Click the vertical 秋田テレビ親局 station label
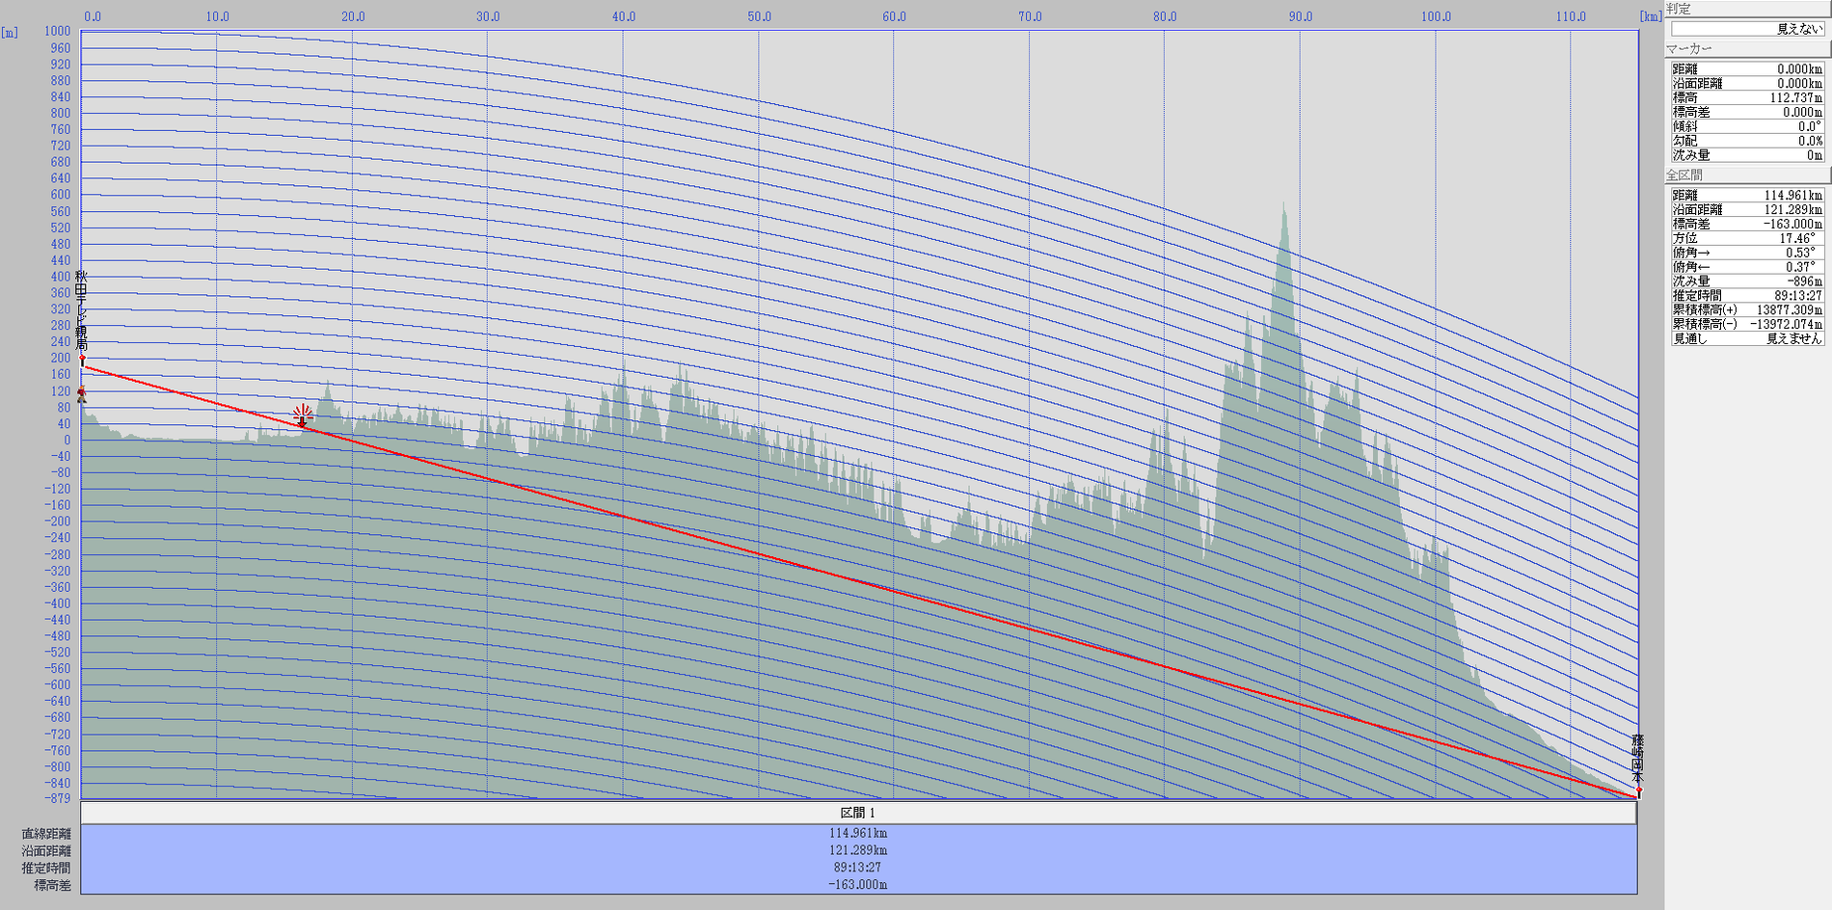The width and height of the screenshot is (1832, 910). 82,310
